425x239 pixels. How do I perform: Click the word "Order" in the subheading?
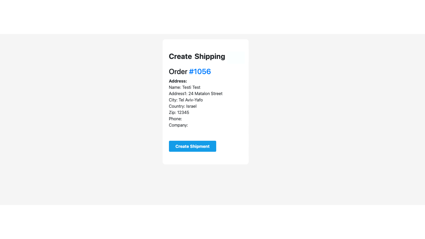point(178,71)
